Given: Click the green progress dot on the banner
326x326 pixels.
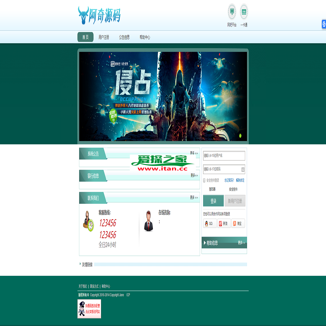Looking at the screenshot, I should 240,136.
